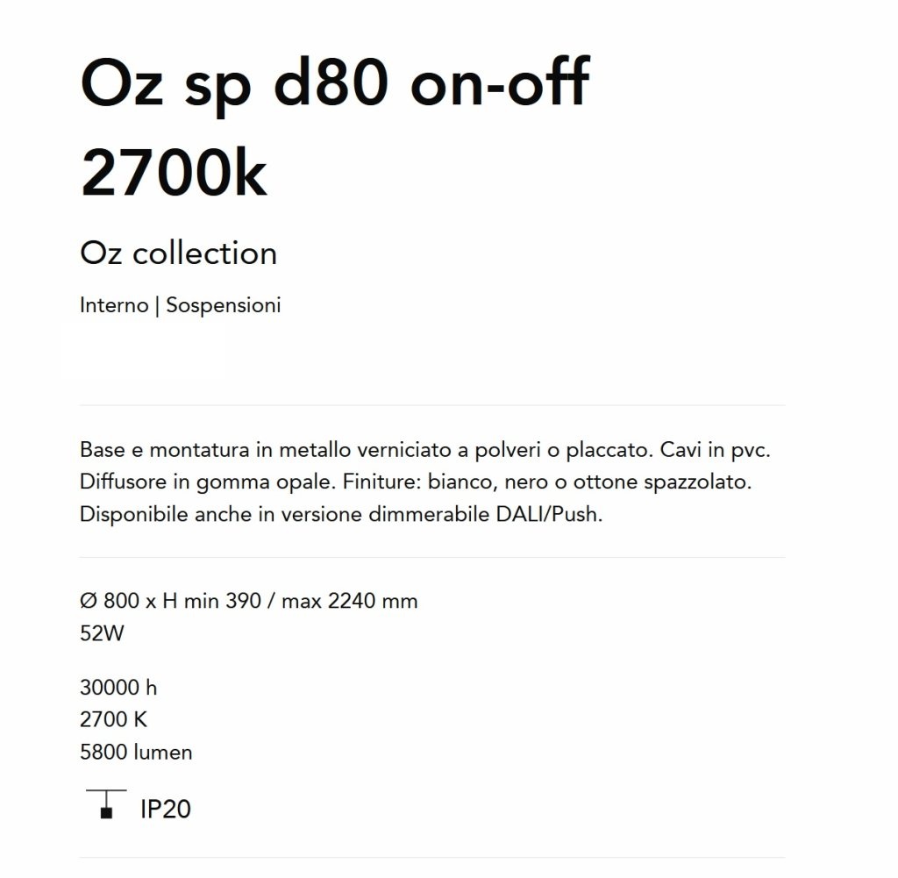Click the divider line above the description
Viewport: 898px width, 878px height.
(432, 405)
